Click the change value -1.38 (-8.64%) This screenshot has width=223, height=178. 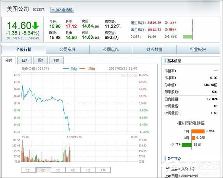[x=23, y=33]
